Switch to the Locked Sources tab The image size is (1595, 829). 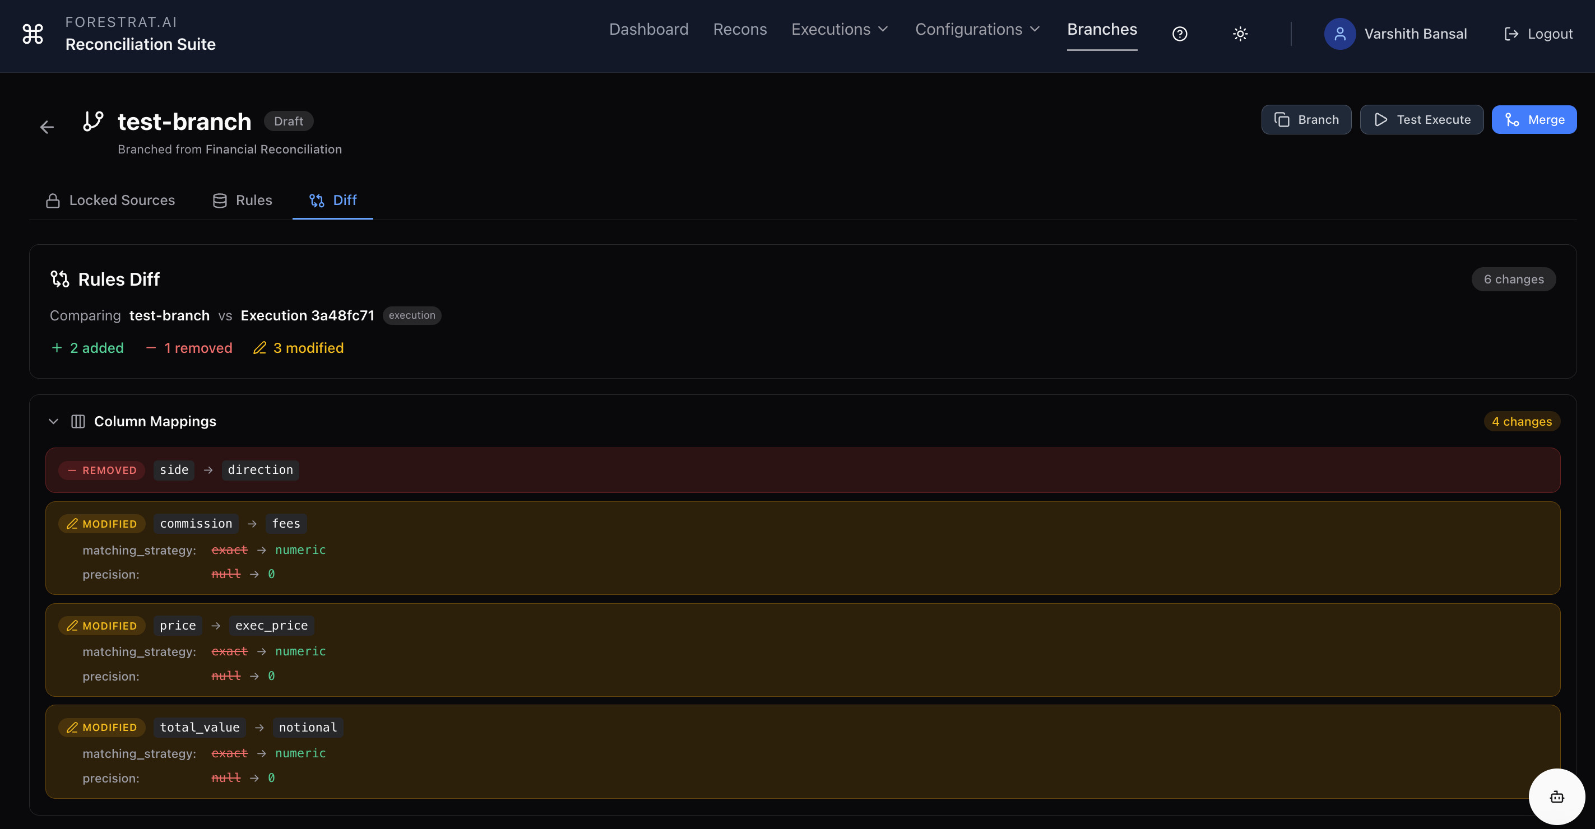pyautogui.click(x=110, y=201)
